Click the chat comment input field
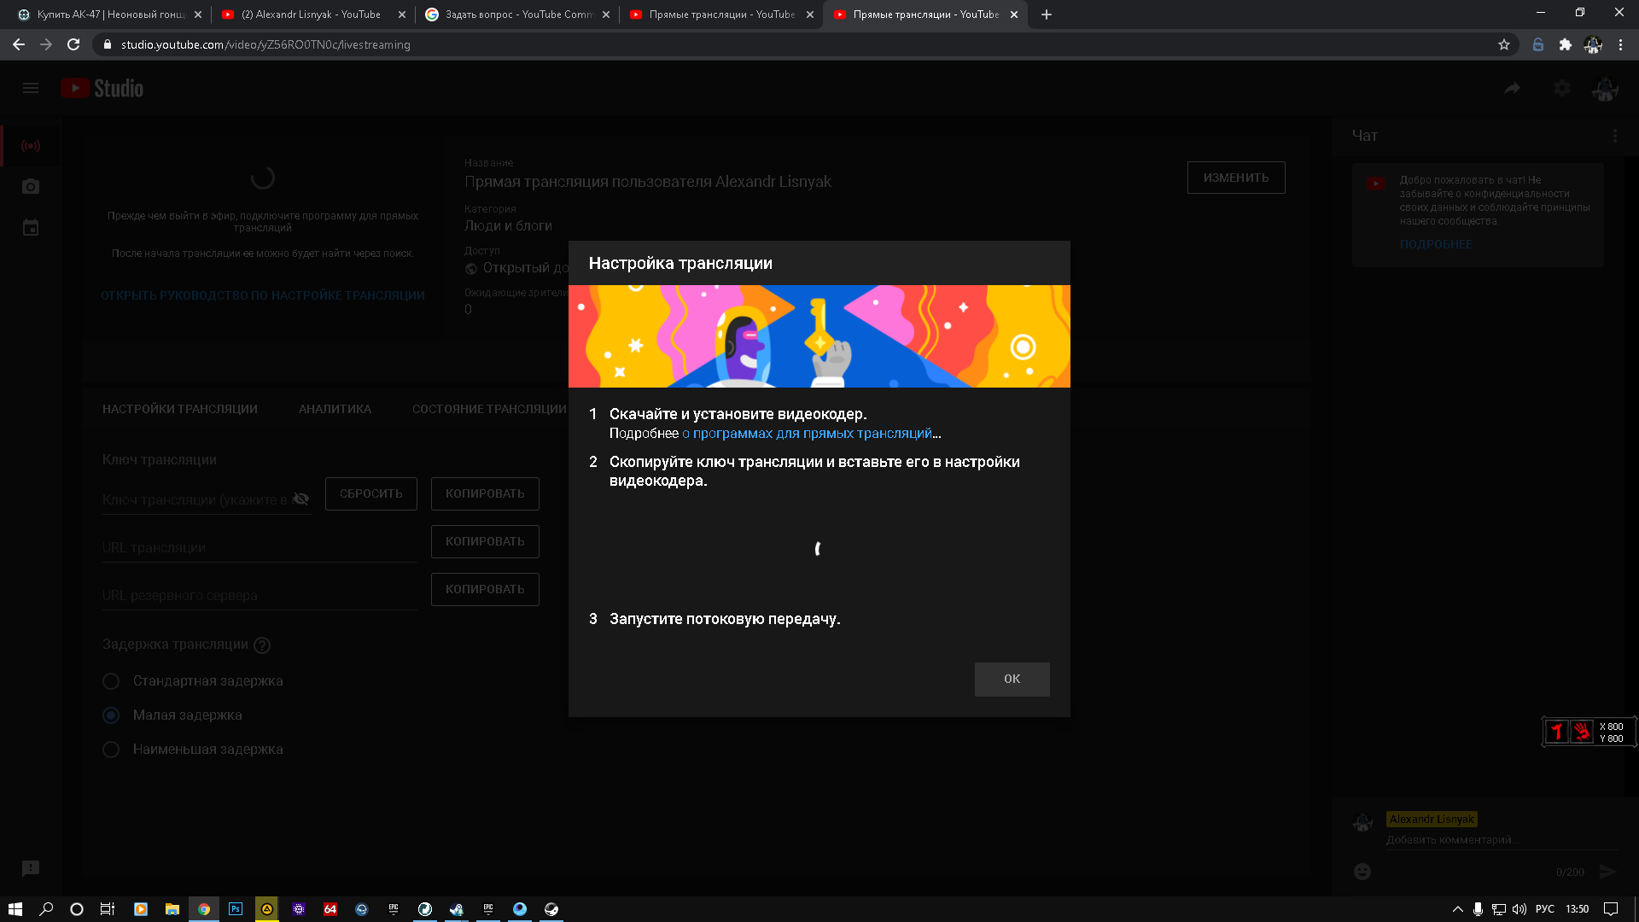The width and height of the screenshot is (1639, 922). click(x=1502, y=840)
